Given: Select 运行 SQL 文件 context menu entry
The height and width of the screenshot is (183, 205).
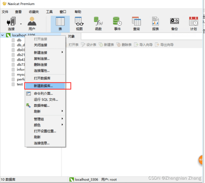Looking at the screenshot, I should pos(46,99).
